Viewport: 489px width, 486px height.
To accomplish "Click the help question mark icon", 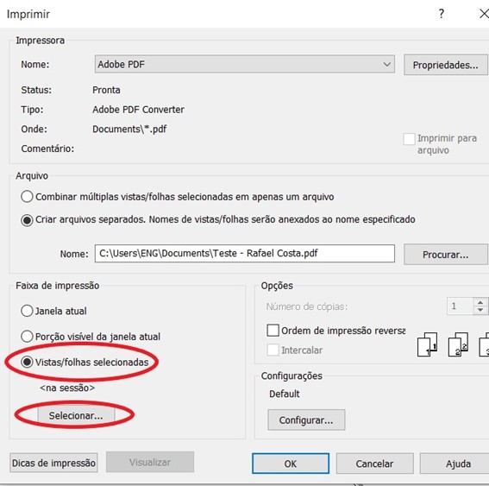I will point(442,14).
